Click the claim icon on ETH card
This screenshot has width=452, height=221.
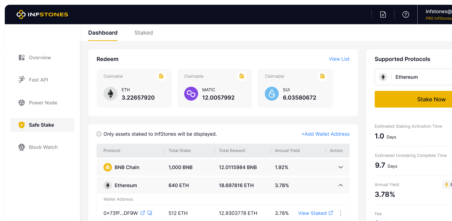pyautogui.click(x=161, y=76)
